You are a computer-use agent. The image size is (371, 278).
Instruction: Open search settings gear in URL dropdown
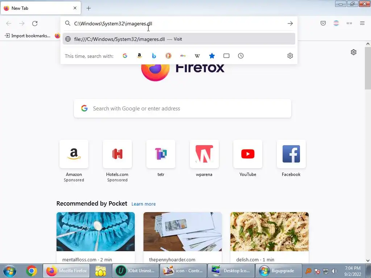coord(290,56)
